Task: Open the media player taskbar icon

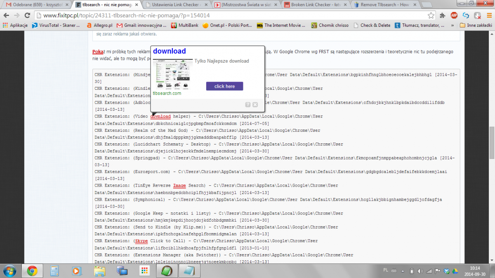Action: (x=77, y=271)
